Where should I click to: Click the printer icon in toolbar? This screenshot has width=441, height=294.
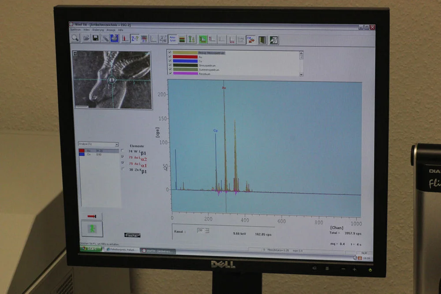pyautogui.click(x=114, y=38)
